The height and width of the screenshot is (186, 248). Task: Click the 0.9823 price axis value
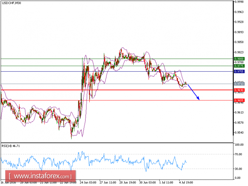239,52
